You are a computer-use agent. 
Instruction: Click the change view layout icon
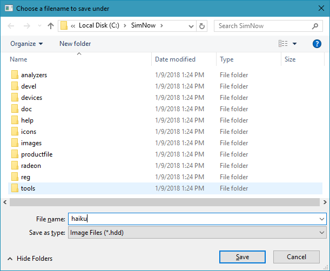tap(283, 44)
